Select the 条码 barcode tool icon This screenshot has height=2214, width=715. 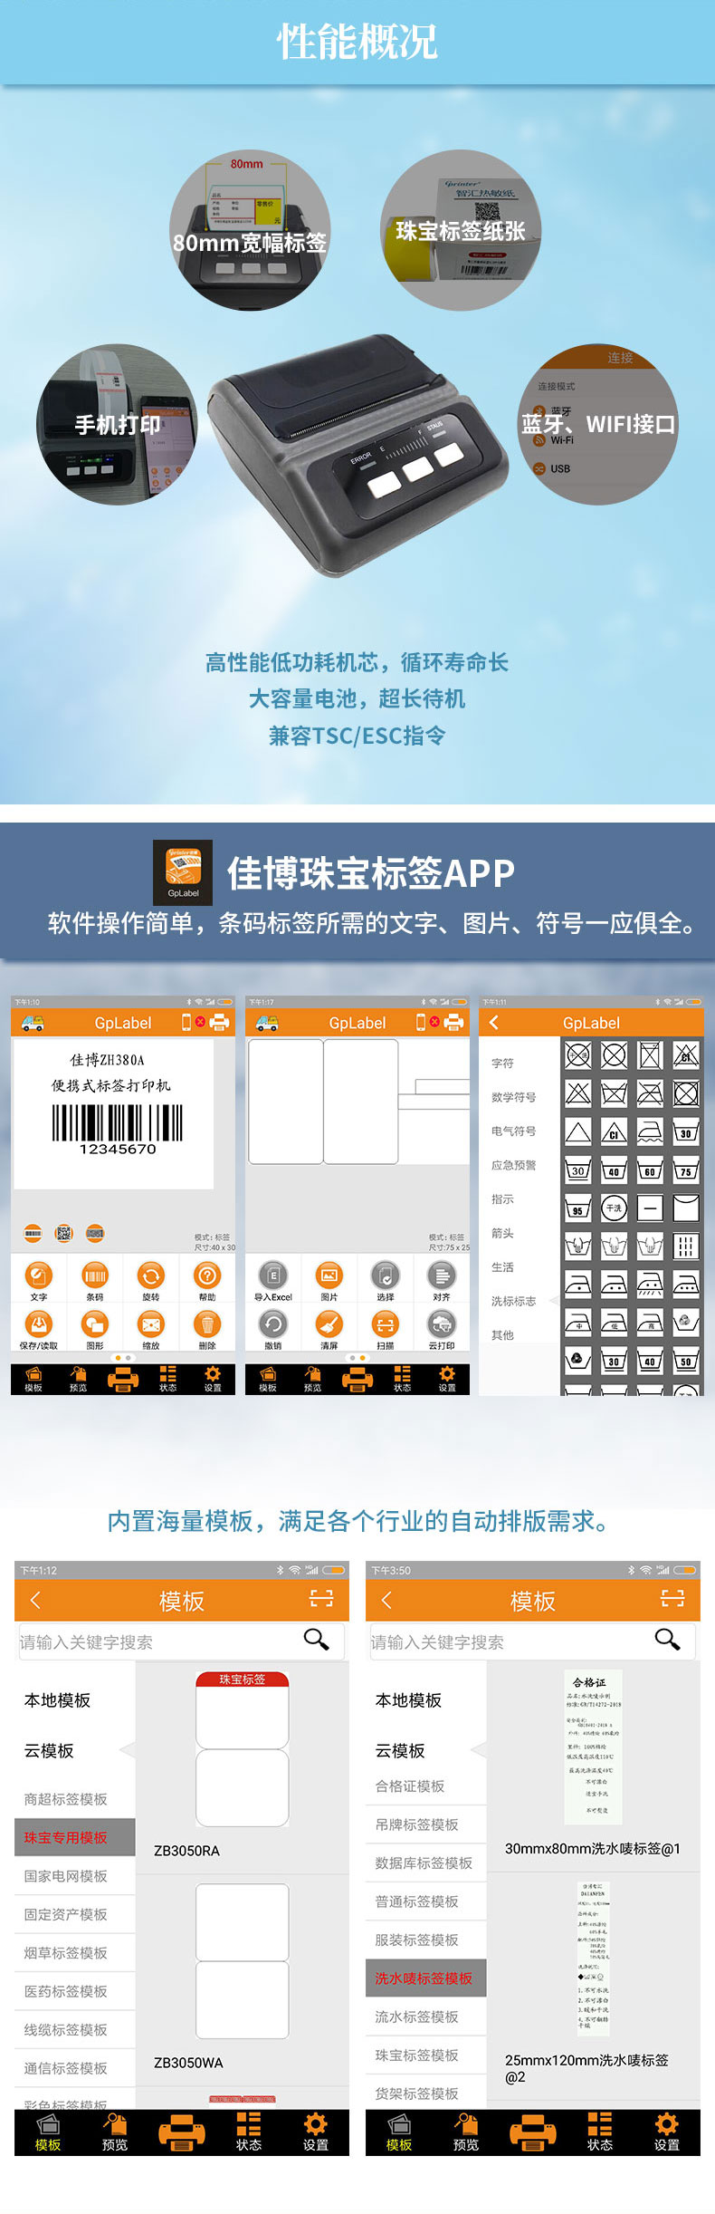tap(95, 1276)
